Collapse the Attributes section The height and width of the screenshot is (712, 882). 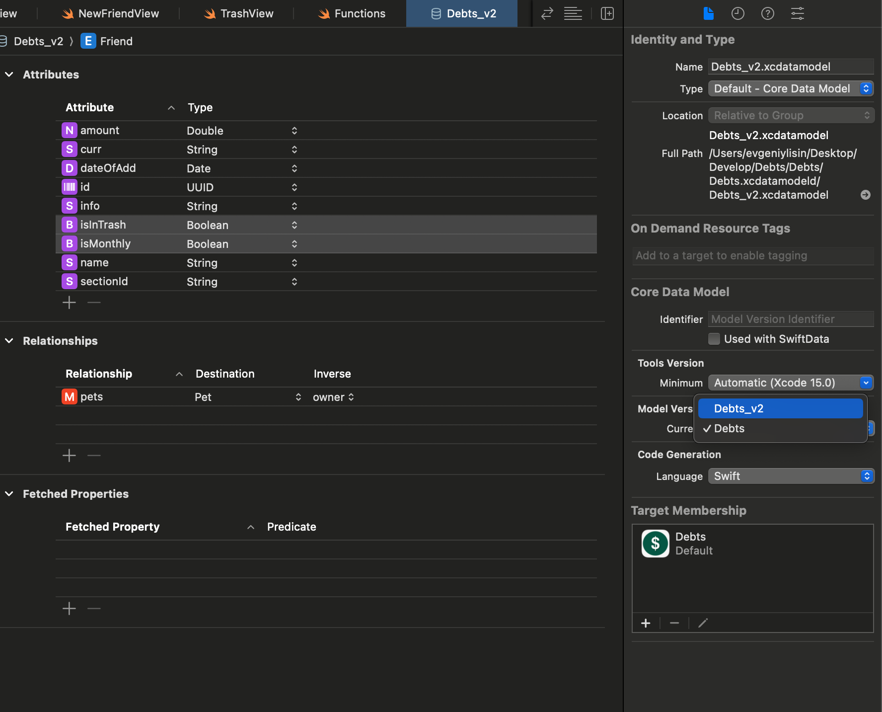coord(9,75)
